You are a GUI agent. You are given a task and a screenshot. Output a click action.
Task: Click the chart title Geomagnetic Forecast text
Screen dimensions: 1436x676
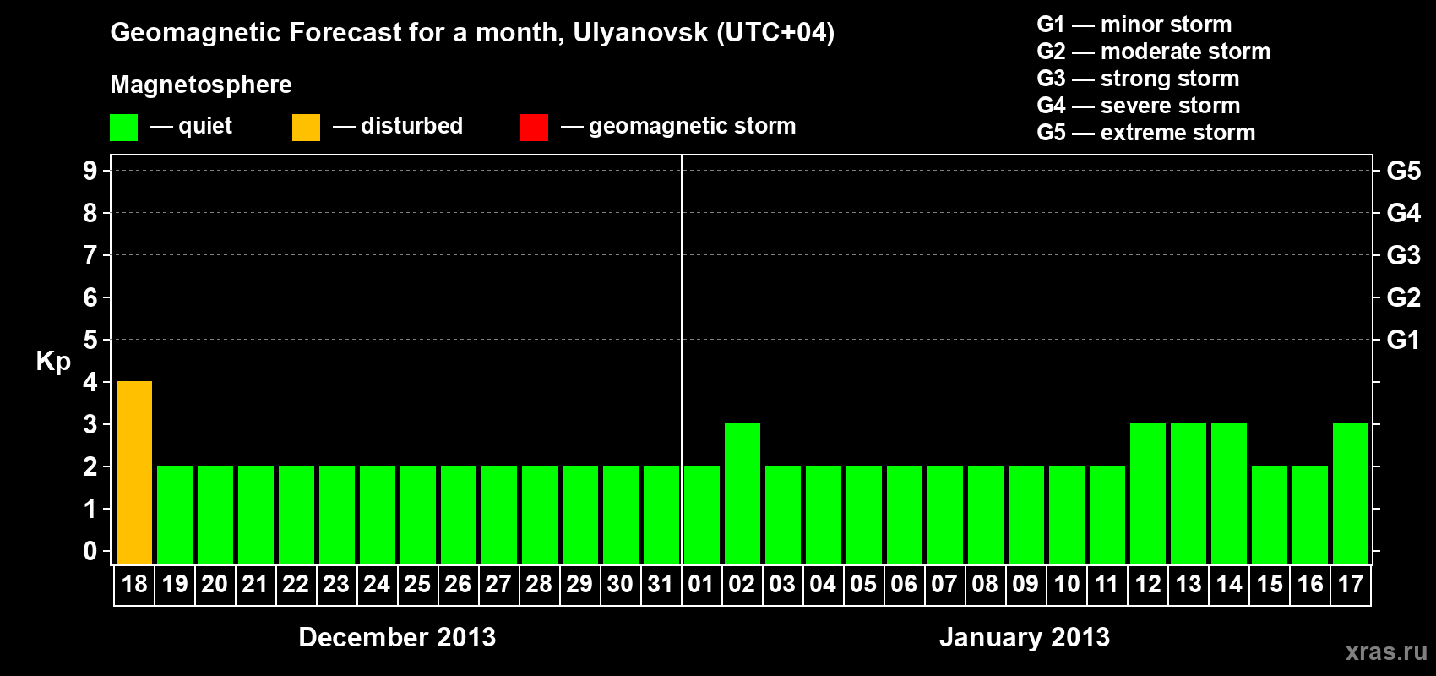coord(472,32)
